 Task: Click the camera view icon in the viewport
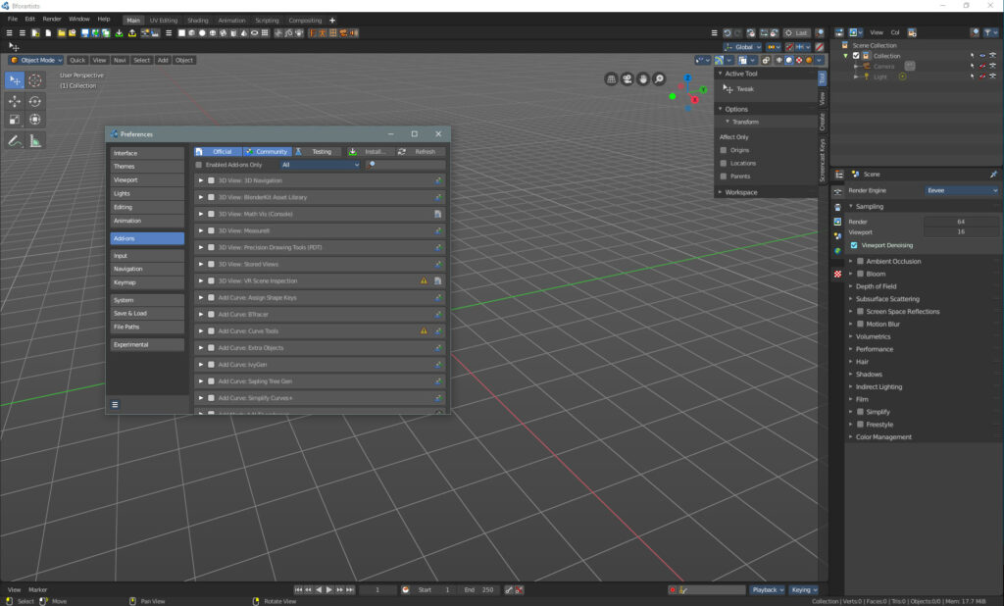tap(627, 78)
